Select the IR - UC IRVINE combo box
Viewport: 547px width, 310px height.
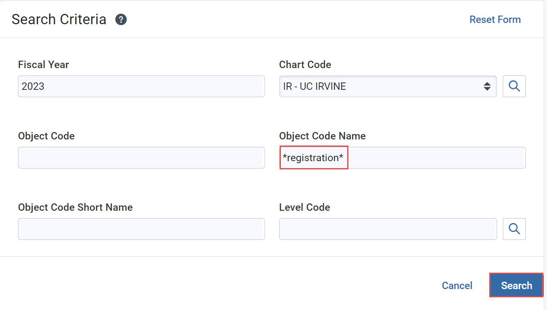(x=388, y=86)
